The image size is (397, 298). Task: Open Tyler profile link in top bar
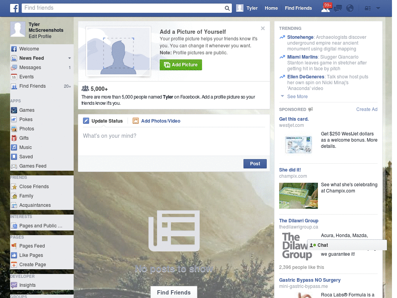pos(252,8)
